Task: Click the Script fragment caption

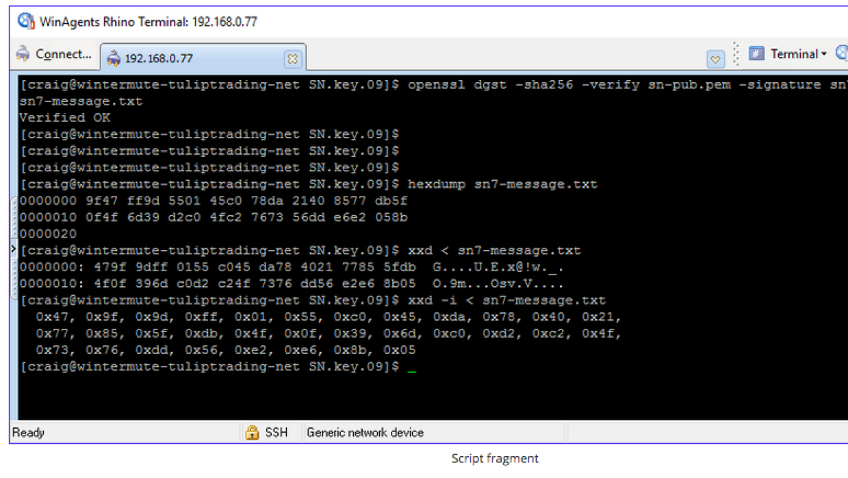Action: (494, 459)
